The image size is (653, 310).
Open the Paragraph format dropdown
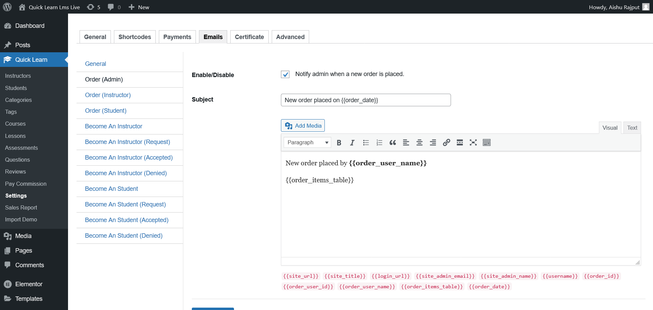pyautogui.click(x=307, y=143)
